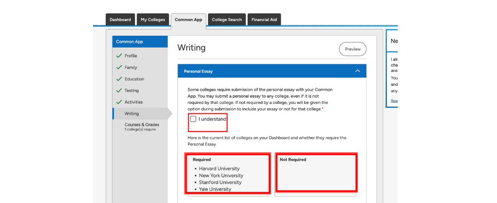Click the Writing page title
This screenshot has height=203, width=497.
tap(192, 48)
